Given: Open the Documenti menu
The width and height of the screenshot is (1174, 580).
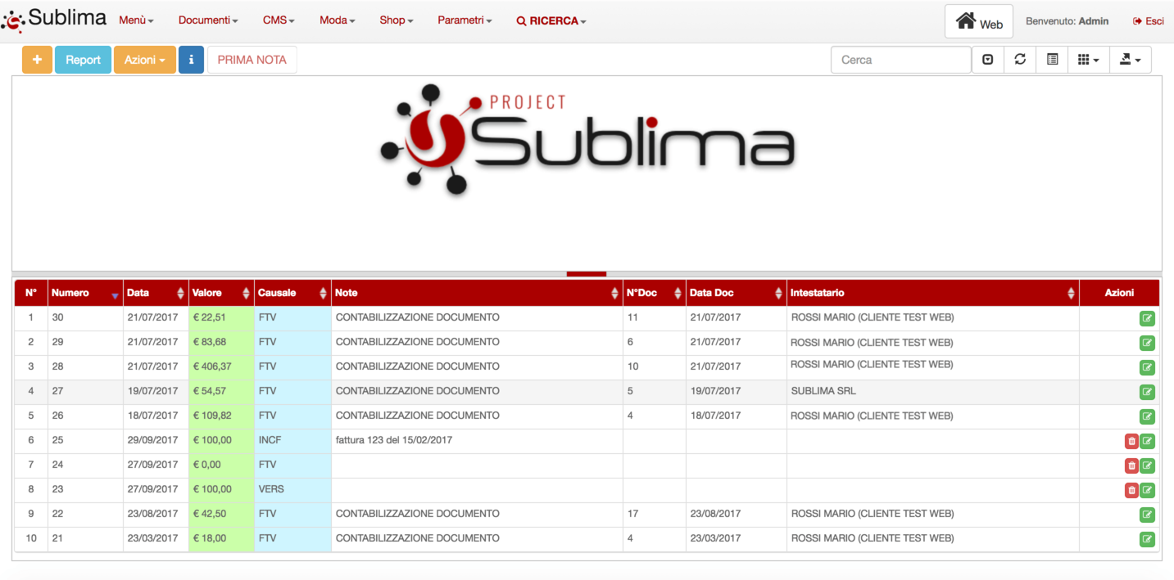Looking at the screenshot, I should [208, 20].
